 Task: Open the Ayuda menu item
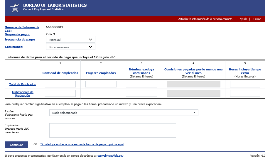click(x=243, y=19)
